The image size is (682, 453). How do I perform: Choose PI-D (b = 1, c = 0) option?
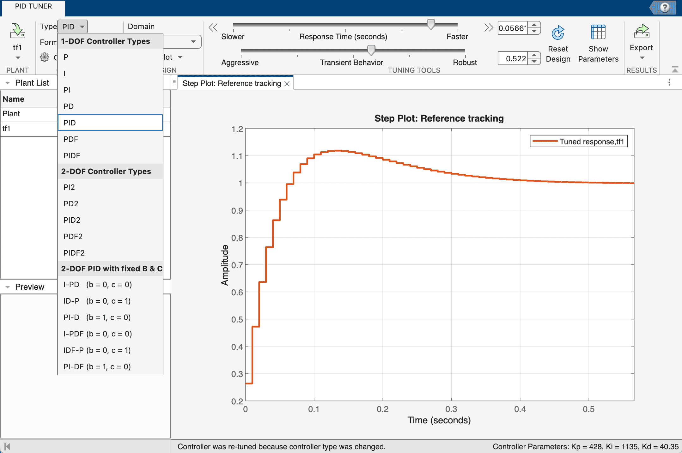point(97,317)
